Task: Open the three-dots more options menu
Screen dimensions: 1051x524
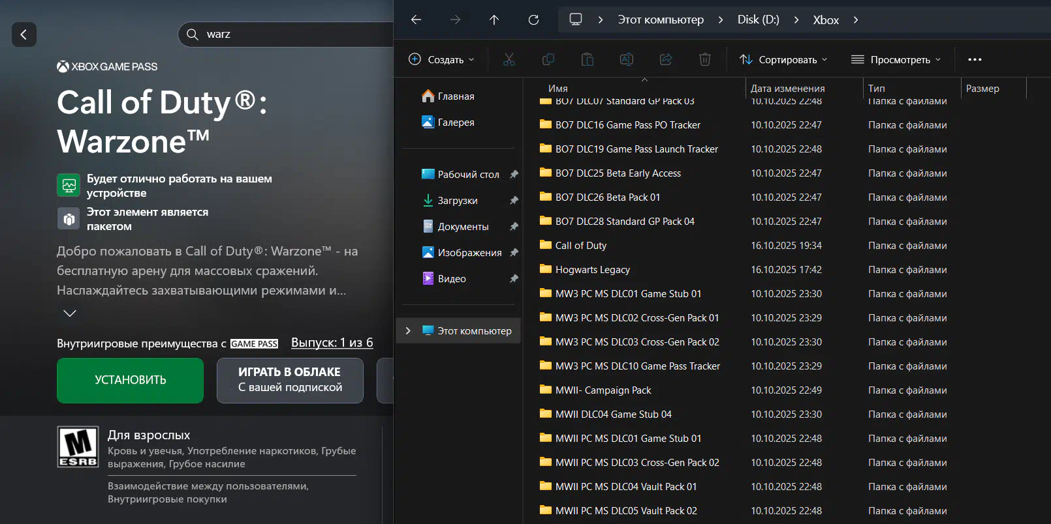Action: (x=975, y=59)
